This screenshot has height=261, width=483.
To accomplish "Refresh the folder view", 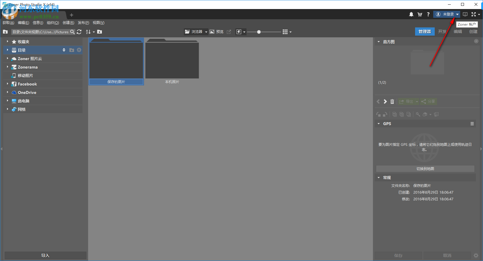I will pos(79,32).
